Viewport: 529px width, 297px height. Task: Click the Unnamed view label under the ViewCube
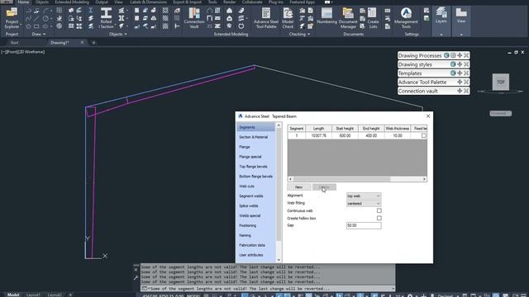(x=500, y=114)
